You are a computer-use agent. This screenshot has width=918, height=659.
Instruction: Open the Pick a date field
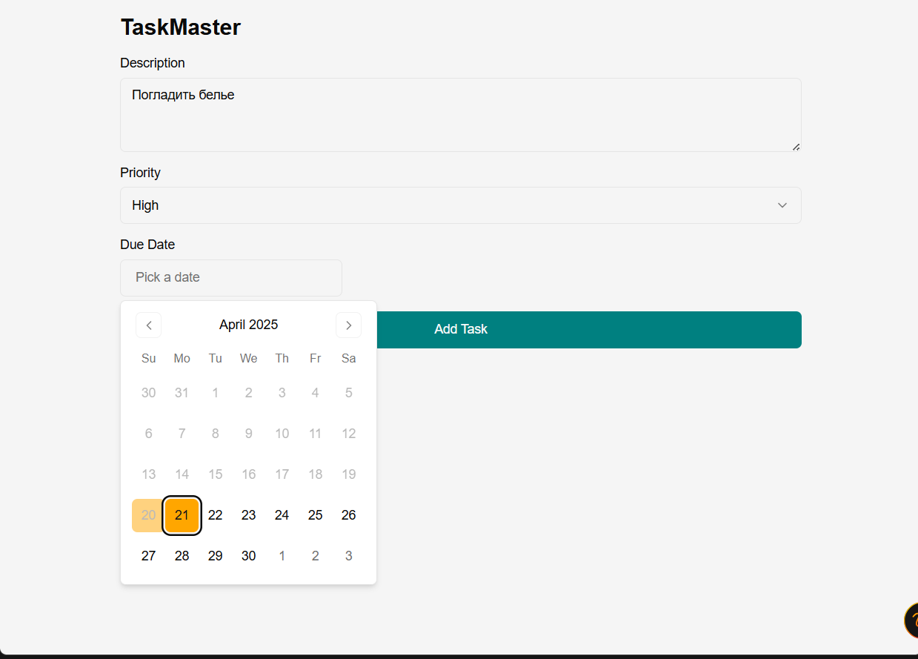[230, 277]
